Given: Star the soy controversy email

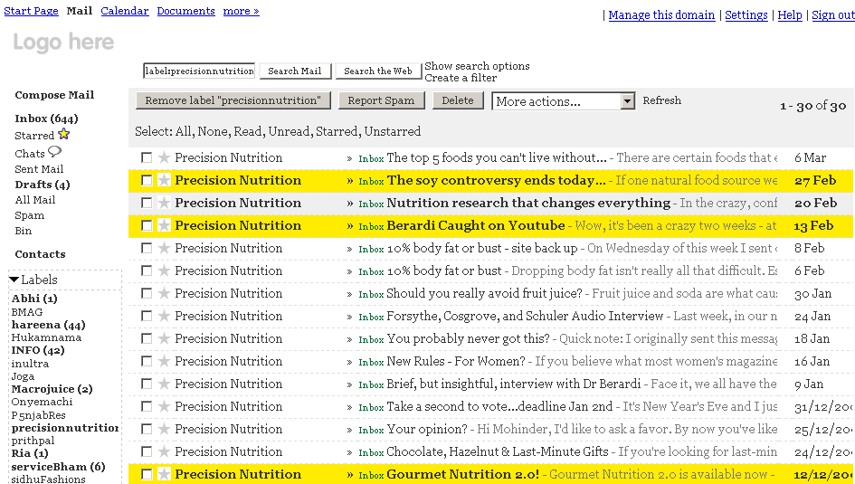Looking at the screenshot, I should (164, 180).
